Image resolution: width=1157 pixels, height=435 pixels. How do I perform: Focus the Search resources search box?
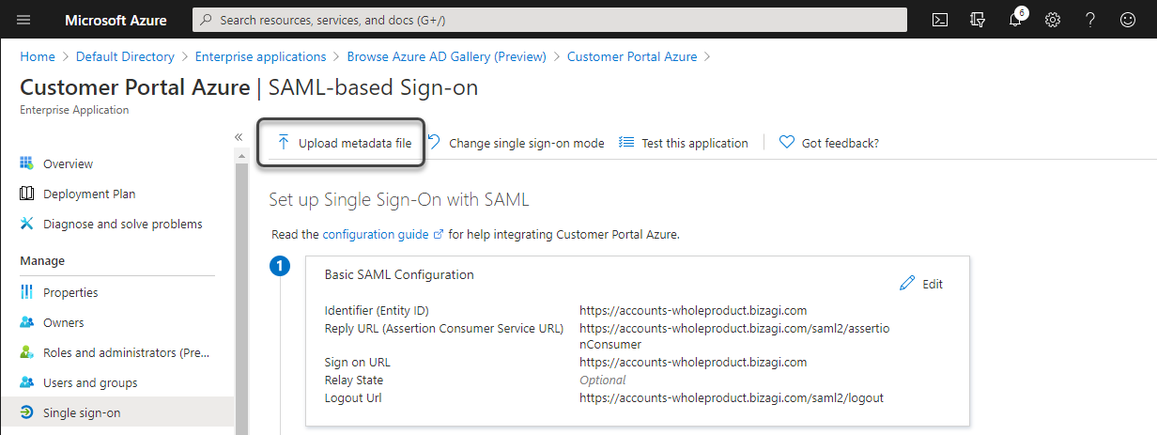click(549, 20)
